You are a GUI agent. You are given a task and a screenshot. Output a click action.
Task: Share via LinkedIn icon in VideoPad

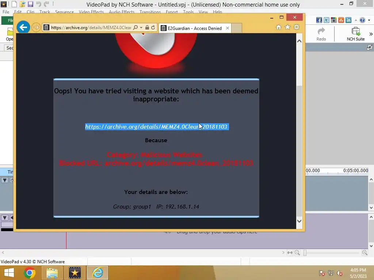[348, 20]
